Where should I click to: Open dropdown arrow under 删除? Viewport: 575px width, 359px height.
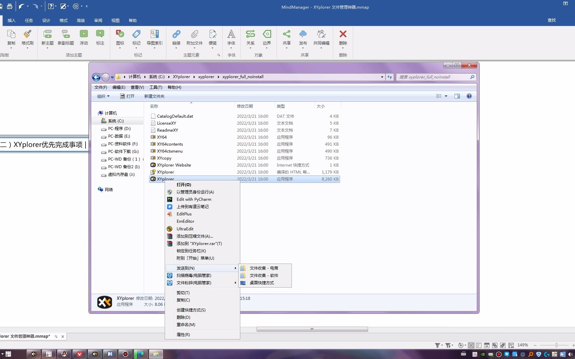pyautogui.click(x=343, y=49)
